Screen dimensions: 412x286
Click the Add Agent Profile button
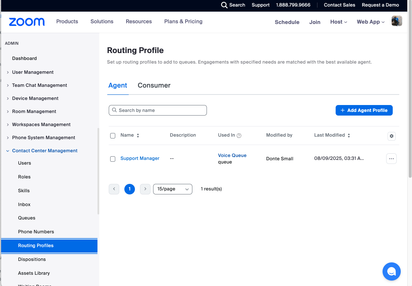pos(364,110)
